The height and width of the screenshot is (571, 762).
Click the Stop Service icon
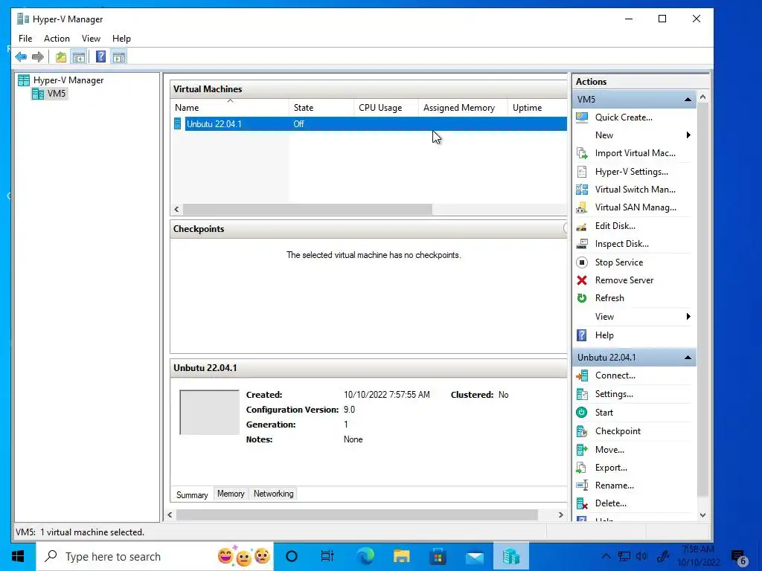[582, 262]
